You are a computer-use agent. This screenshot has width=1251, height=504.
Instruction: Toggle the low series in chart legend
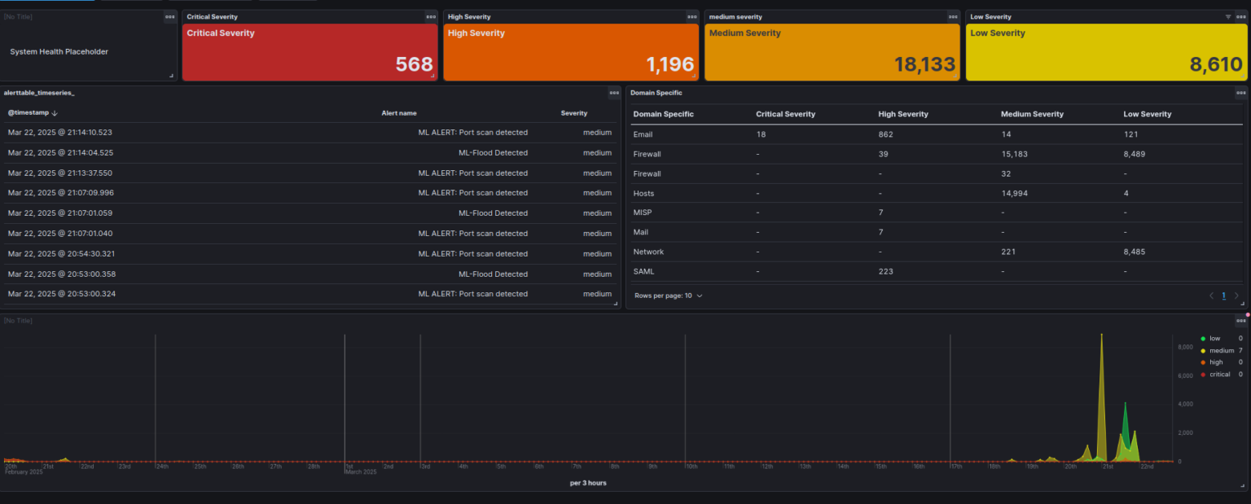[1214, 338]
